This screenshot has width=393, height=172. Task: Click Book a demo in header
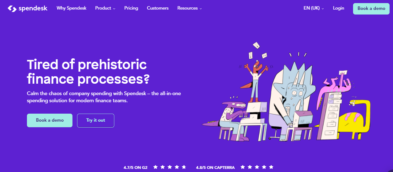371,9
